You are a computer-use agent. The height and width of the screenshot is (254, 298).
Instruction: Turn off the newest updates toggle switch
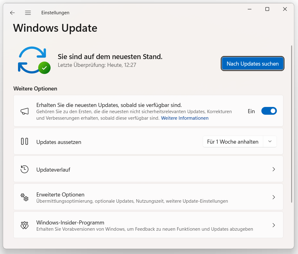pyautogui.click(x=269, y=111)
